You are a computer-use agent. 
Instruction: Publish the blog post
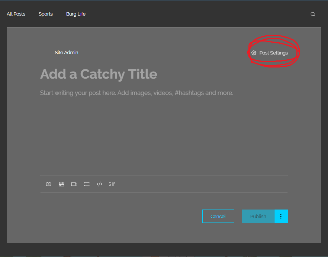click(258, 216)
